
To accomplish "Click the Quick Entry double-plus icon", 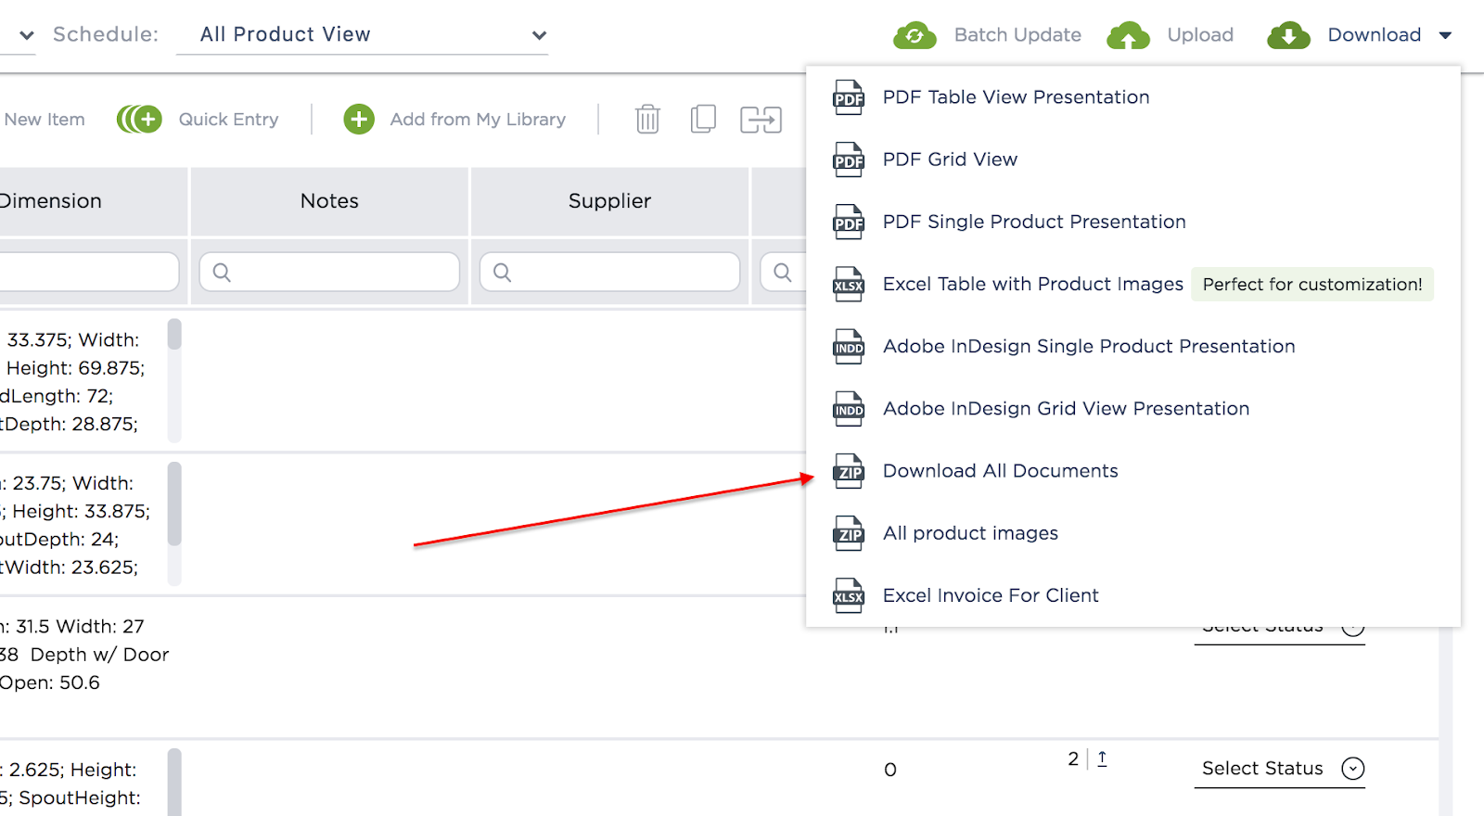I will tap(139, 119).
